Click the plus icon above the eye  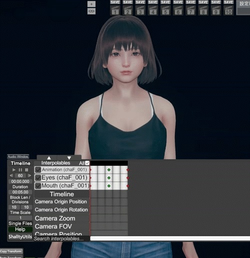point(91,4)
